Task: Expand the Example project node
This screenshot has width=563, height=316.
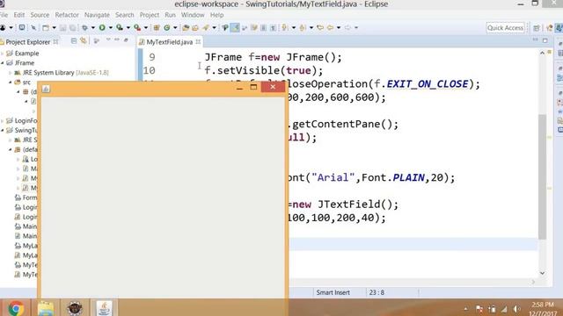Action: pyautogui.click(x=3, y=54)
